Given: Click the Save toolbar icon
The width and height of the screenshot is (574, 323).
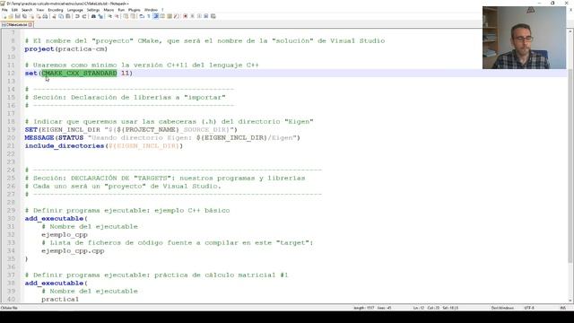Looking at the screenshot, I should click(x=18, y=16).
